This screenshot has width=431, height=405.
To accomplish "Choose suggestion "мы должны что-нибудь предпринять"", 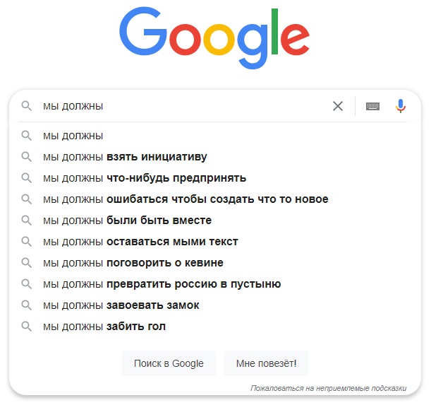I will coord(145,178).
